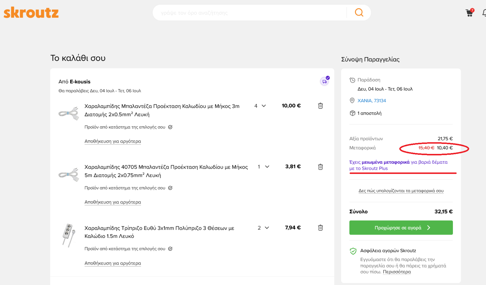Image resolution: width=486 pixels, height=285 pixels.
Task: Click the package box icon beside 1 αποστολή
Action: [x=352, y=113]
